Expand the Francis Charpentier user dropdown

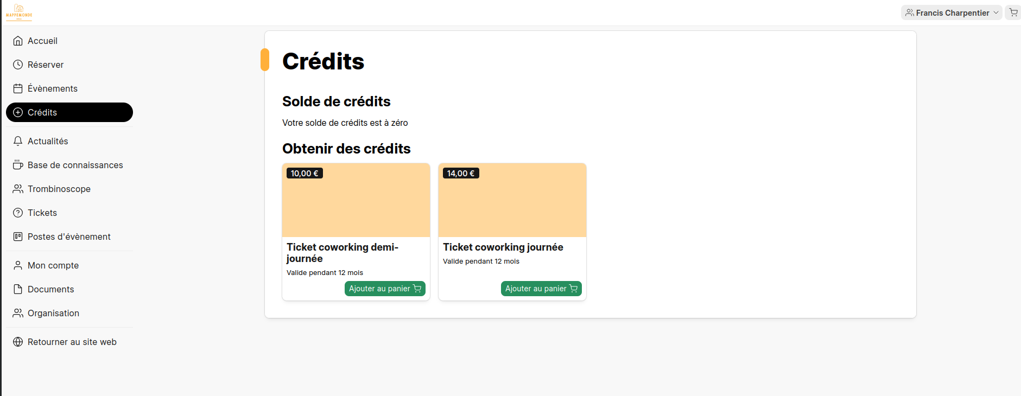952,12
